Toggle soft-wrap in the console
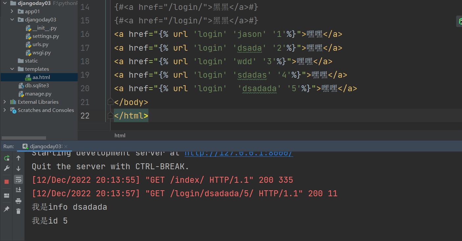The width and height of the screenshot is (462, 241). (18, 179)
